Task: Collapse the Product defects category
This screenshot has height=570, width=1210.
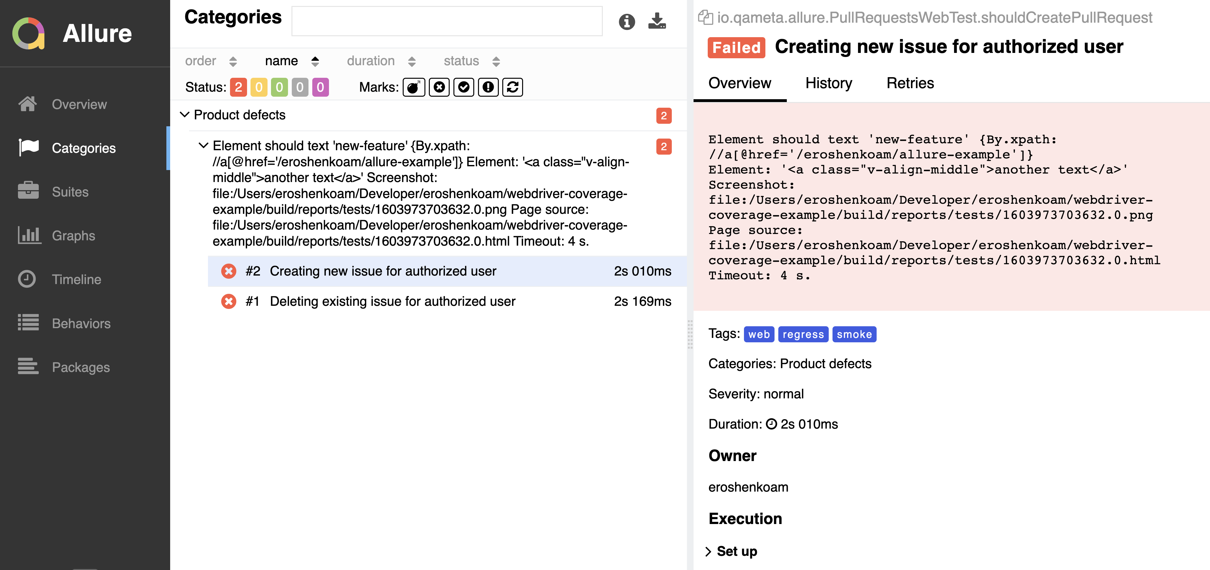Action: click(x=185, y=115)
